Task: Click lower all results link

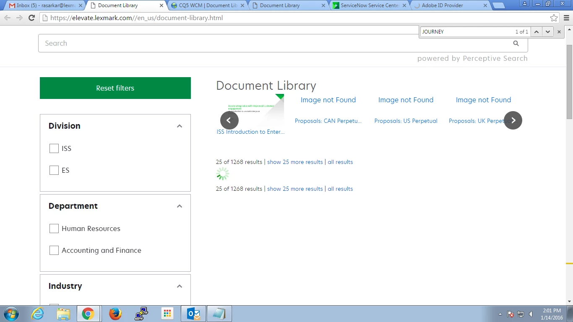Action: tap(340, 189)
